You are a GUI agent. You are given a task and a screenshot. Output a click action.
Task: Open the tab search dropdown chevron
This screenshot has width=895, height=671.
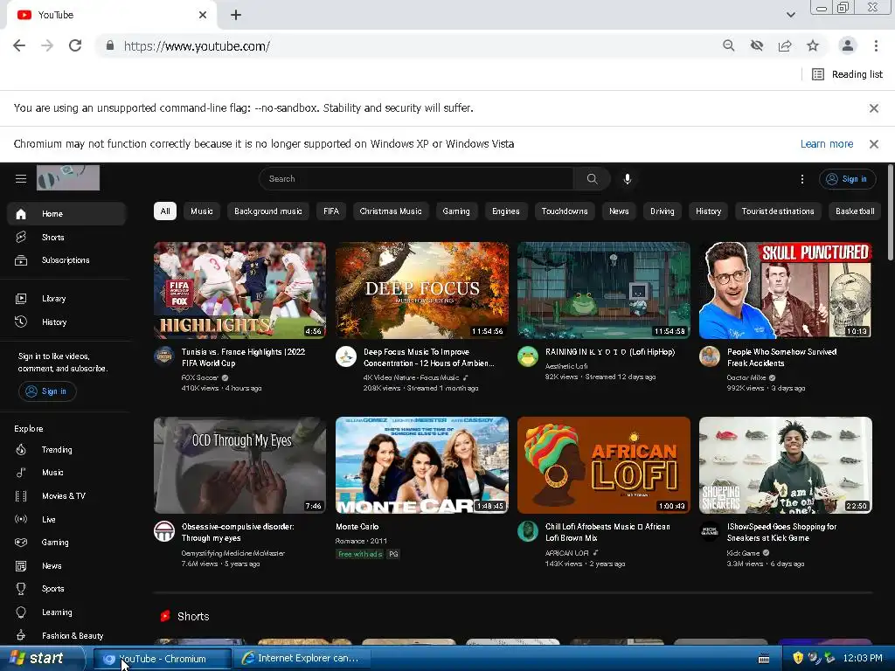tap(790, 15)
